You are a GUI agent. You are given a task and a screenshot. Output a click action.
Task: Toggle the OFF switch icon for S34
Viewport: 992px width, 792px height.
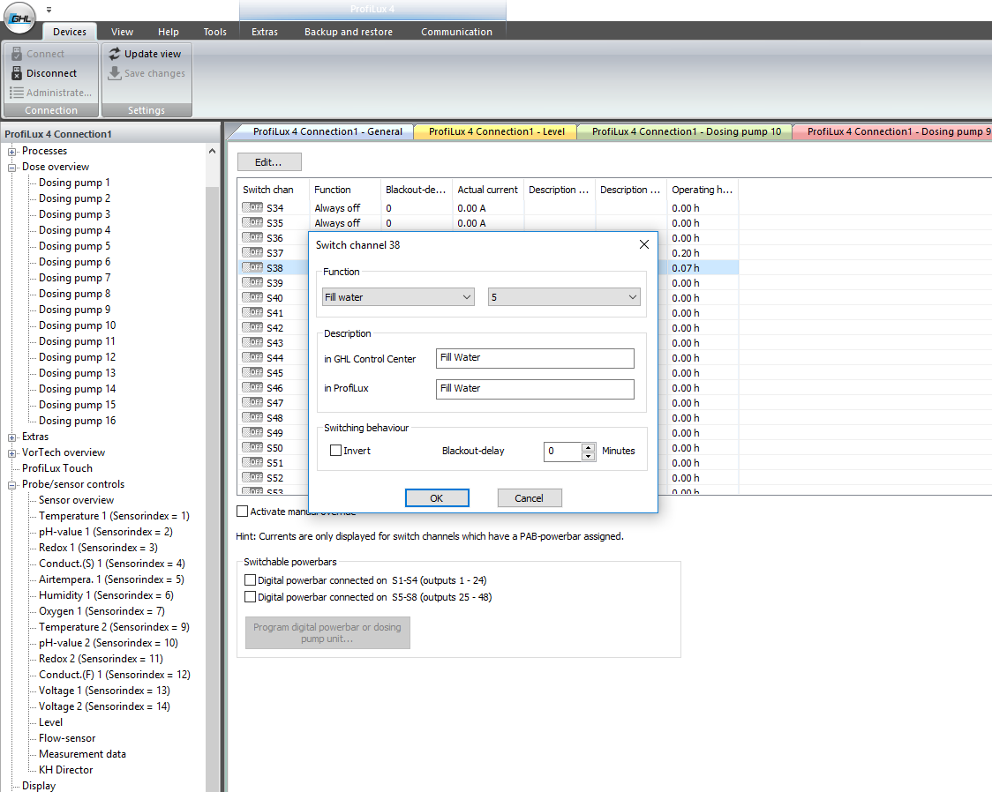point(252,207)
